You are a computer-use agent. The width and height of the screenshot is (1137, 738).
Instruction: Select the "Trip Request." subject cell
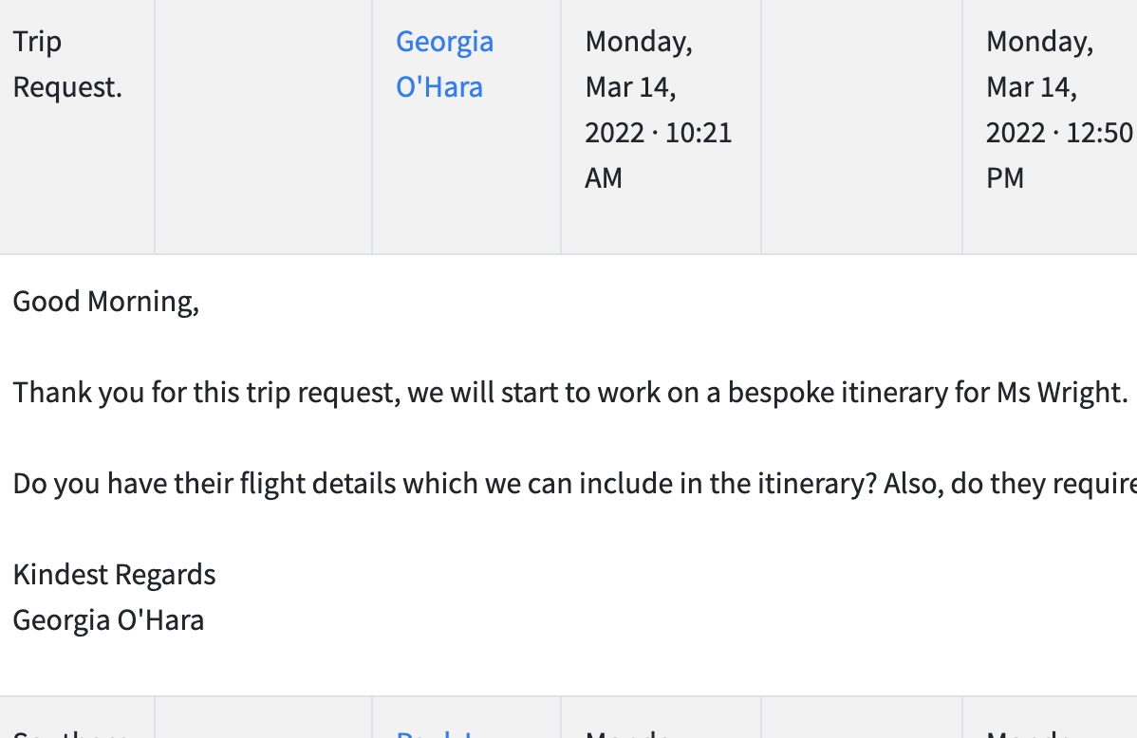pyautogui.click(x=67, y=65)
